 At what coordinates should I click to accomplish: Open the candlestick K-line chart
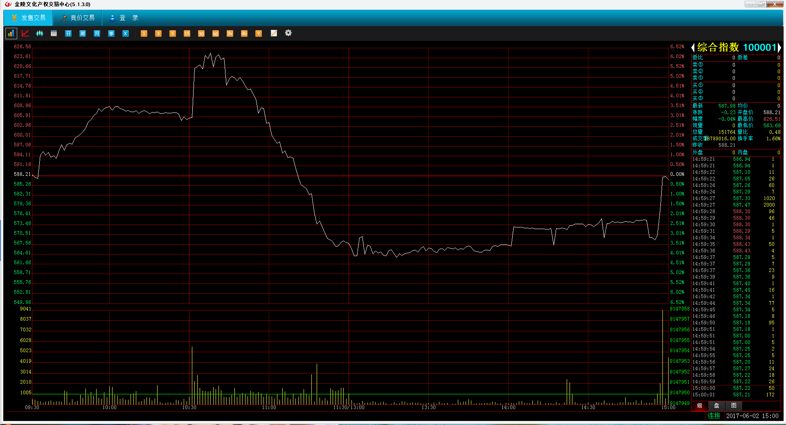click(x=40, y=34)
